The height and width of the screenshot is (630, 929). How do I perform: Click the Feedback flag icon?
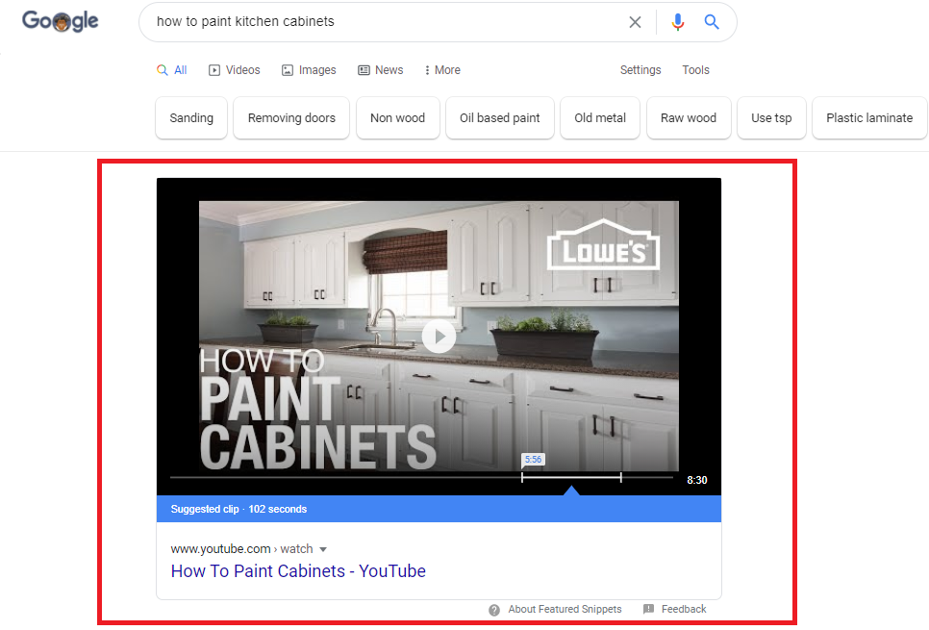click(649, 609)
